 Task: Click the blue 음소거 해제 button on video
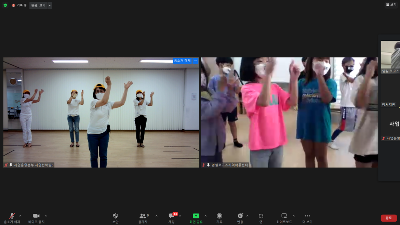pos(182,61)
